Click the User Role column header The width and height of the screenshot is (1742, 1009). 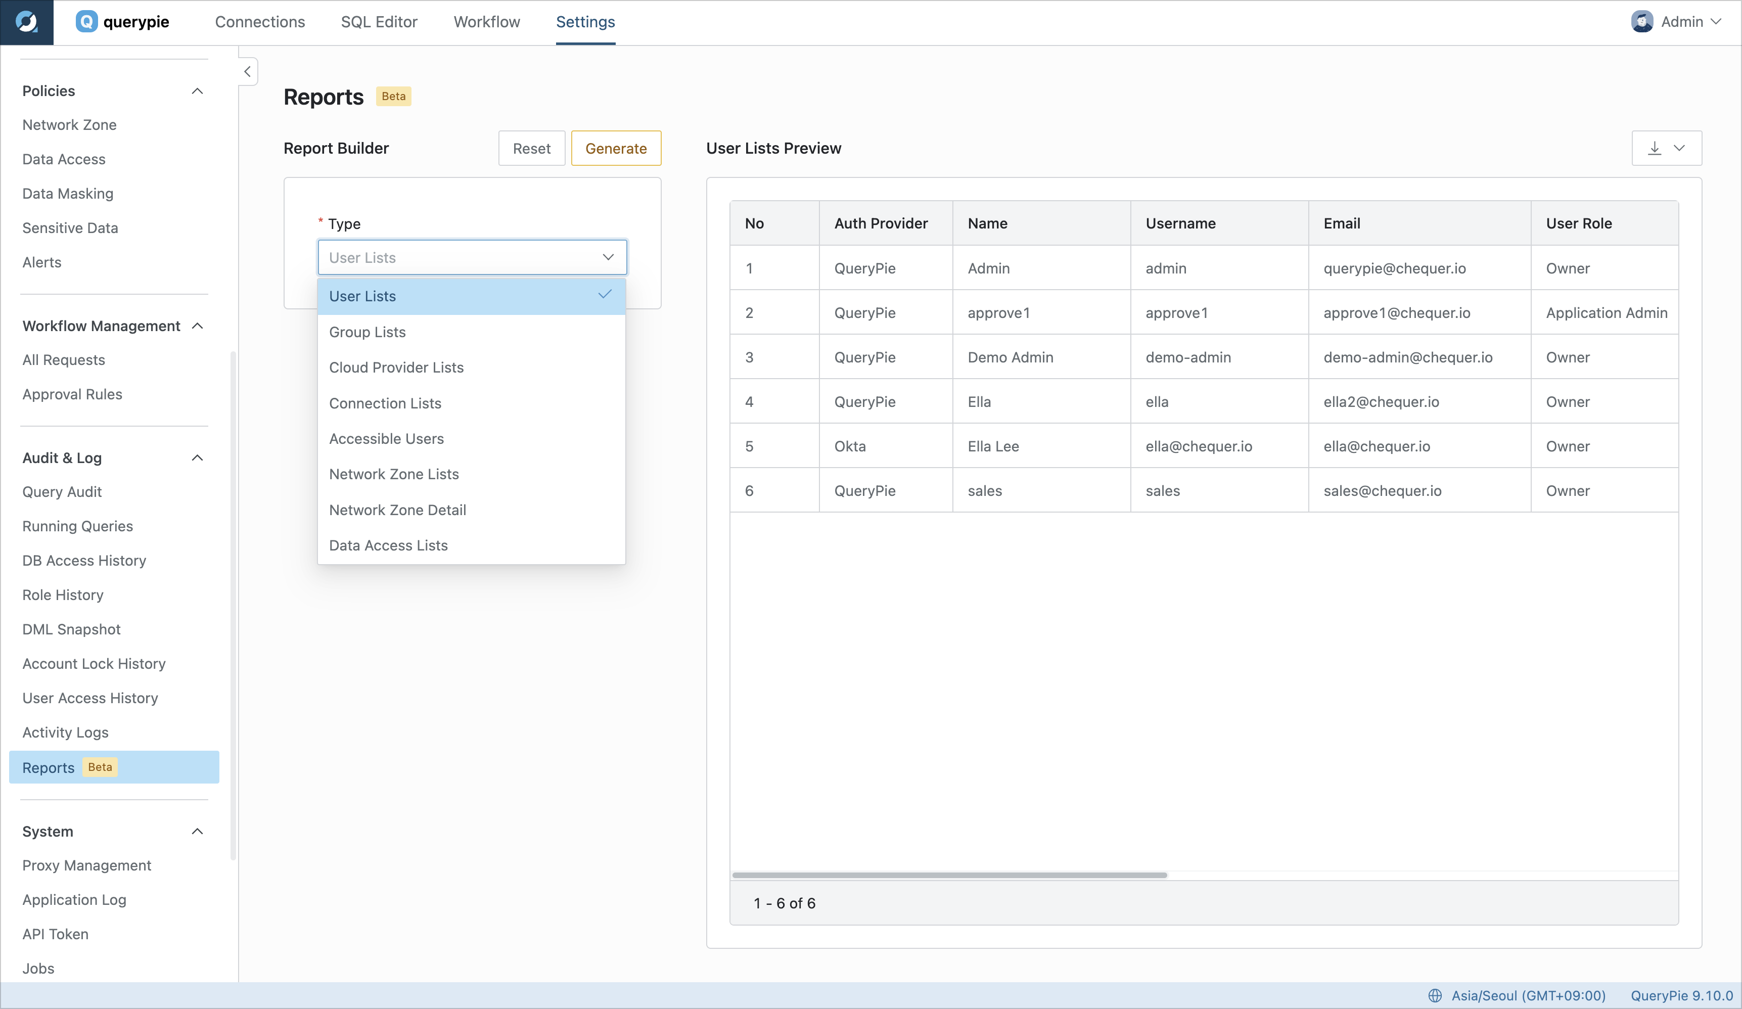click(x=1605, y=223)
